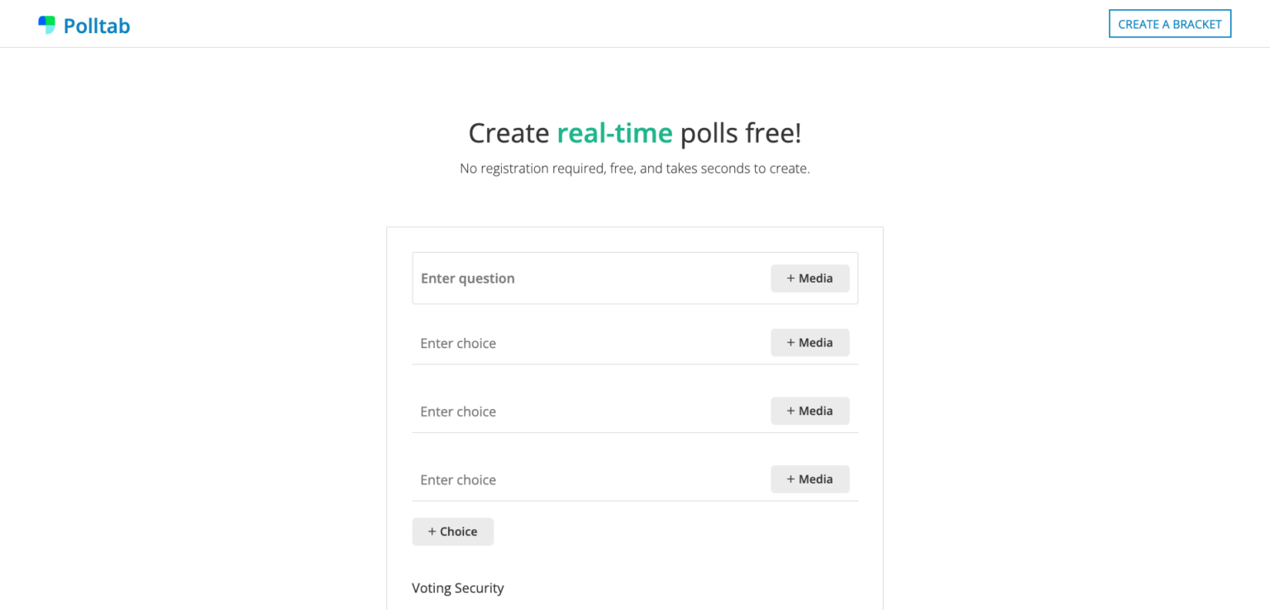
Task: Add another answer option with + Choice
Action: 453,531
